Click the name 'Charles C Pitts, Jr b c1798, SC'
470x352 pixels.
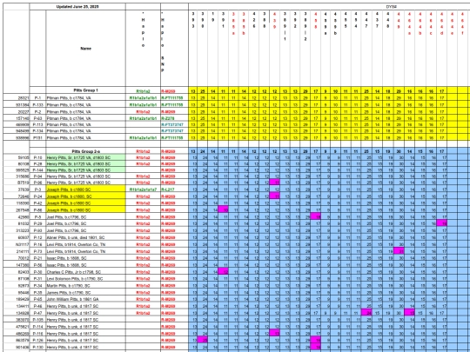74,272
